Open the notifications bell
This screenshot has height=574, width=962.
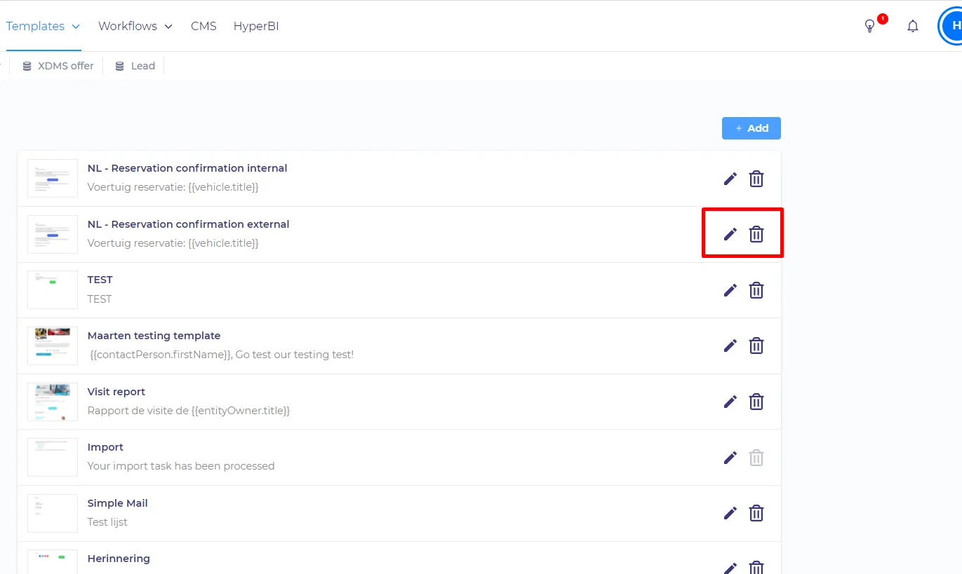pyautogui.click(x=913, y=27)
